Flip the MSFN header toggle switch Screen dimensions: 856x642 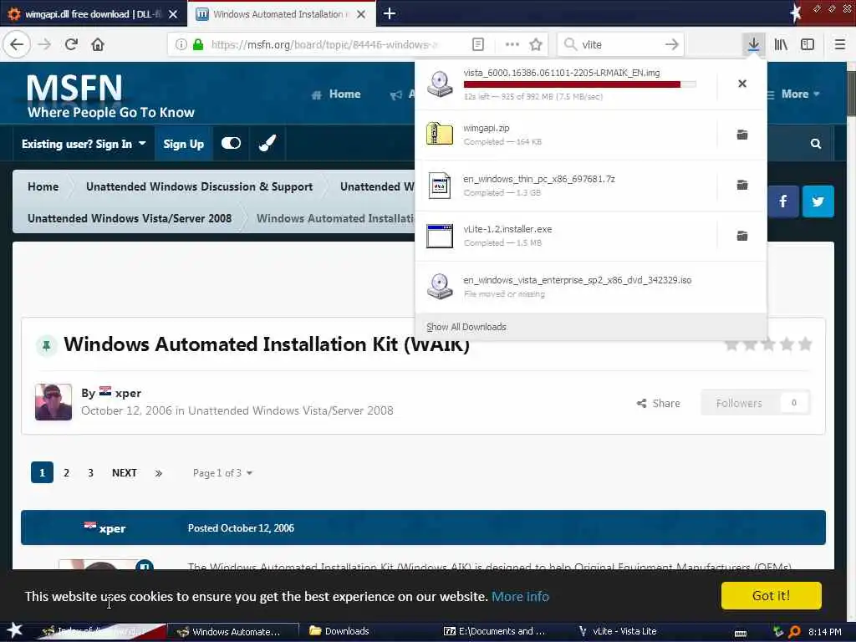point(231,143)
